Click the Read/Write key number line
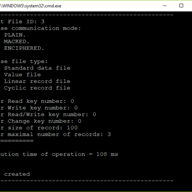The width and height of the screenshot is (192, 192). (x=48, y=114)
